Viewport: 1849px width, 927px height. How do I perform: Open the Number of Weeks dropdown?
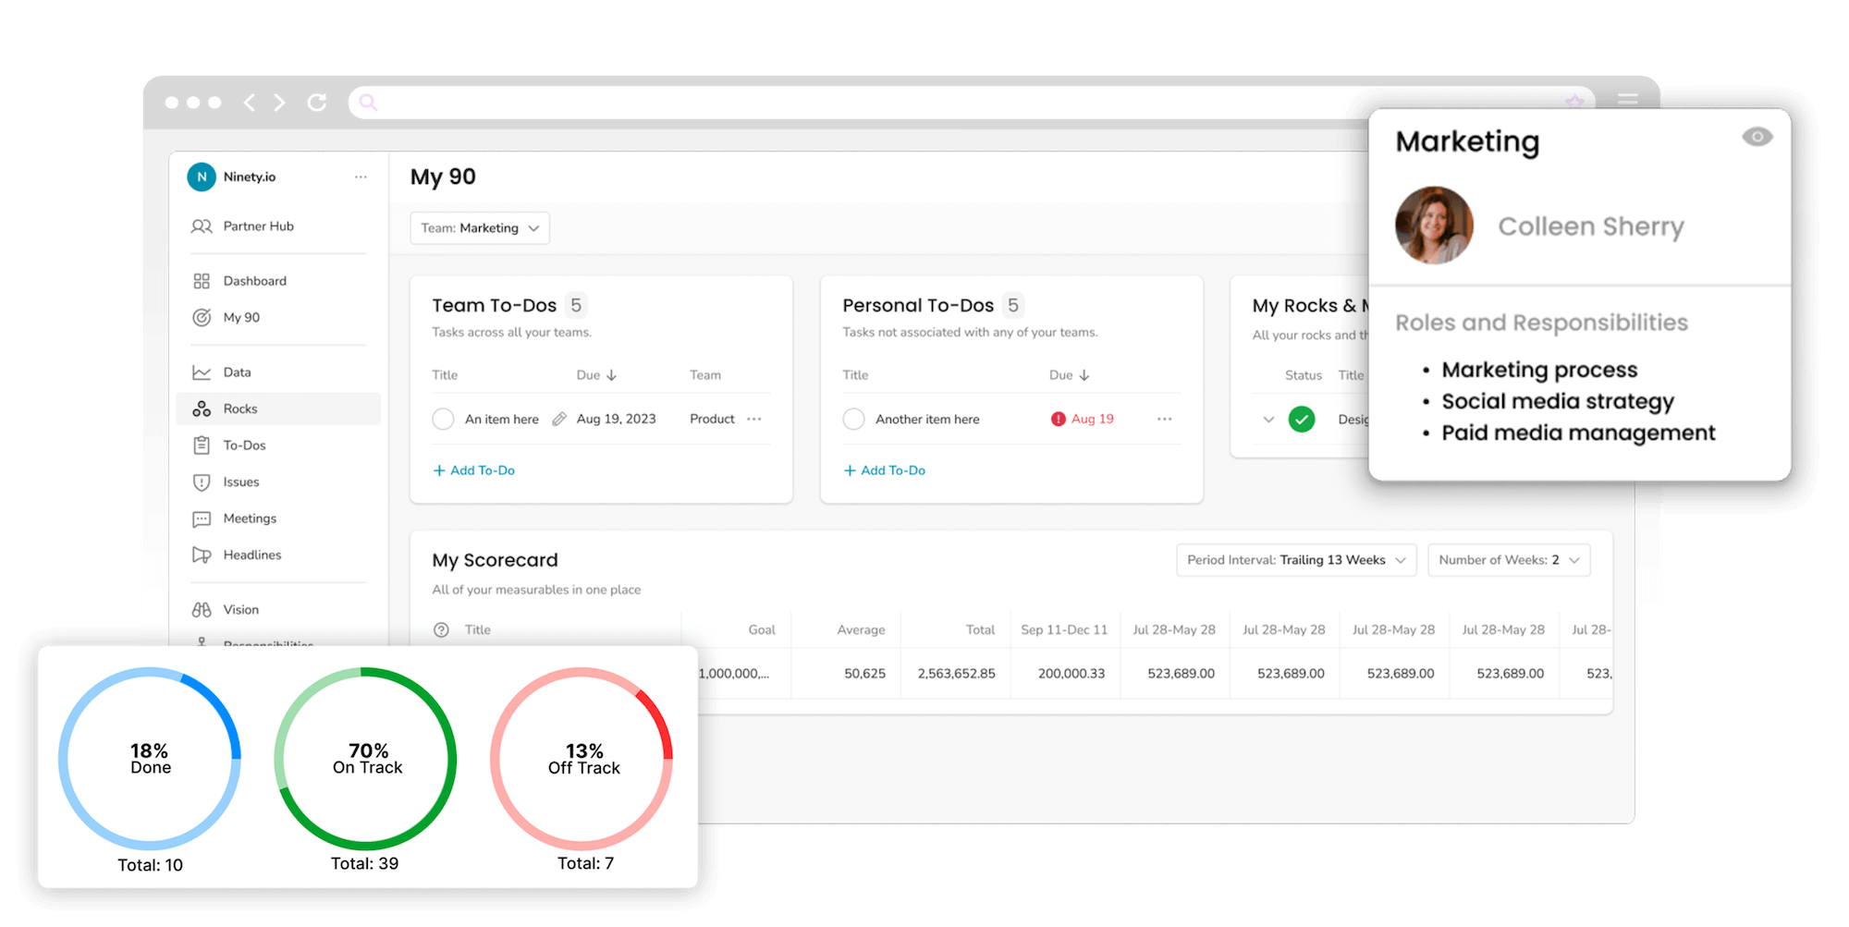(1508, 559)
